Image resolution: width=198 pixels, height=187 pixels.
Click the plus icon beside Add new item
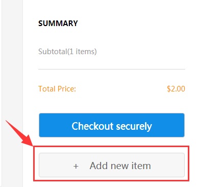(76, 166)
